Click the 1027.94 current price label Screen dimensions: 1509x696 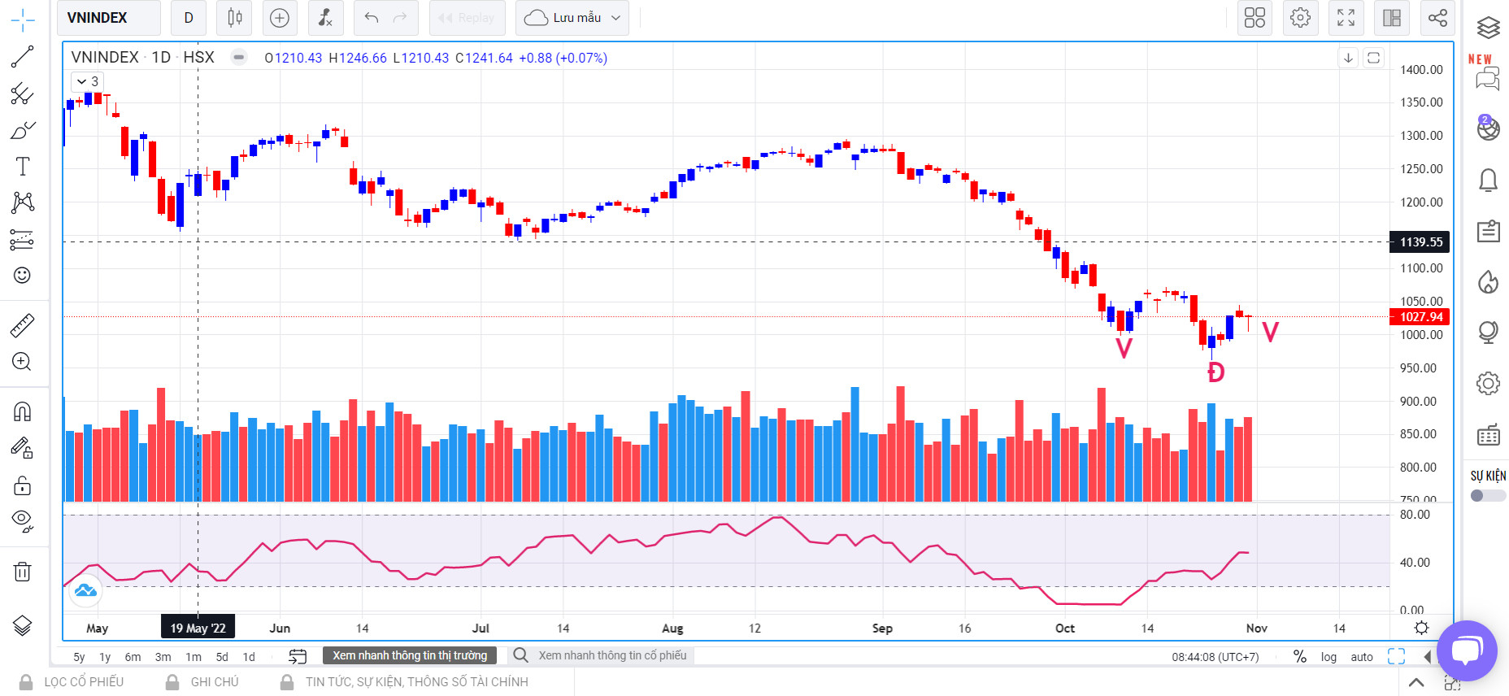click(1420, 317)
